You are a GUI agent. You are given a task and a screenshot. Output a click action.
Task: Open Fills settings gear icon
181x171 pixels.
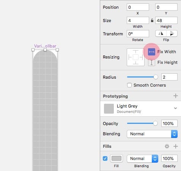(x=167, y=146)
